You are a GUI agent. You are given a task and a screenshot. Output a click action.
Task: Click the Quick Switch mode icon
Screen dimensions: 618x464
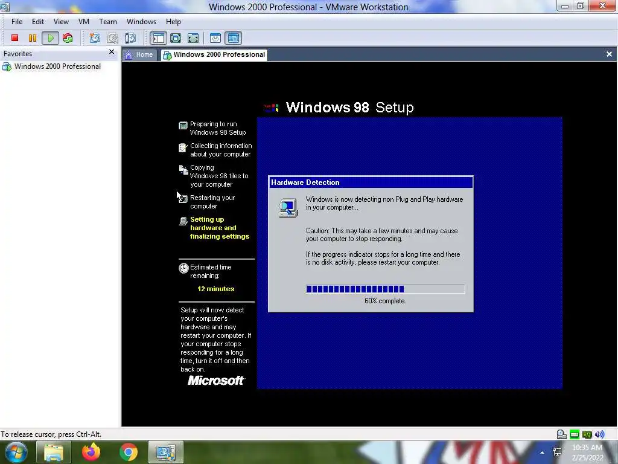tap(193, 38)
